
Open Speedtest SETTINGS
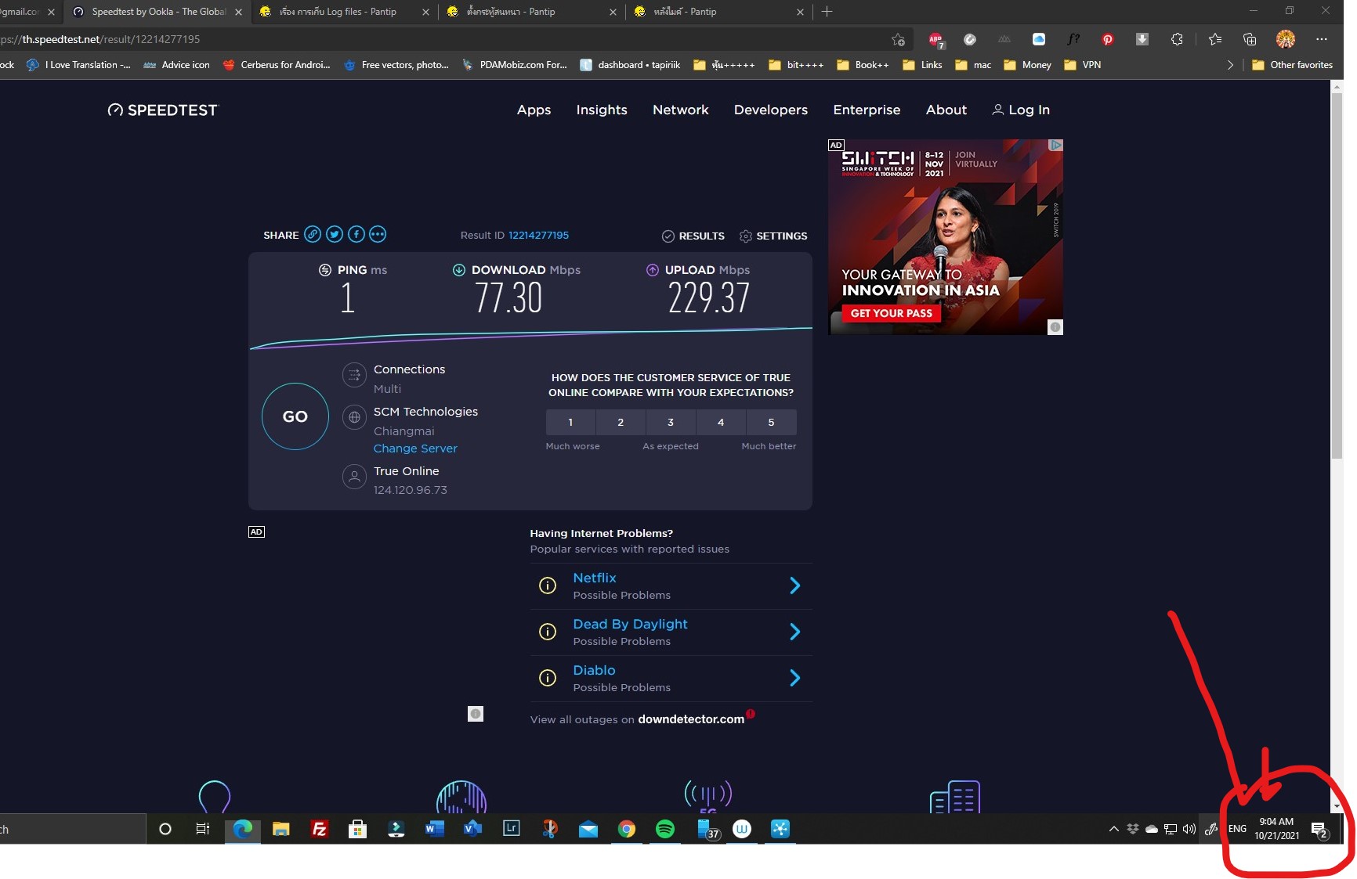click(773, 236)
